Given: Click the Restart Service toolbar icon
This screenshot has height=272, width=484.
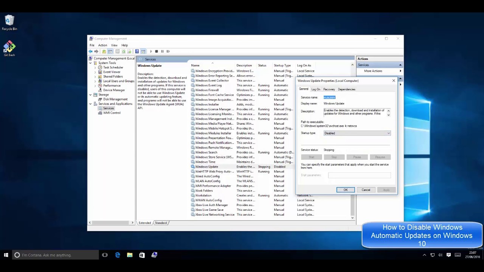Looking at the screenshot, I should click(168, 51).
